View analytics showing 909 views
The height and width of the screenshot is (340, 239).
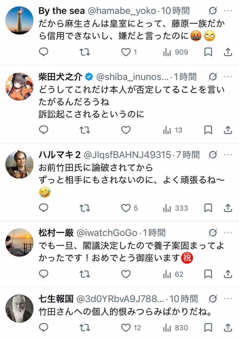(x=175, y=52)
